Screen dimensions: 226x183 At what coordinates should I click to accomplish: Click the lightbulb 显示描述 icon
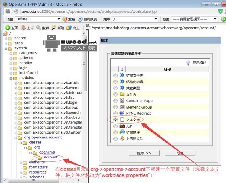coord(188,63)
